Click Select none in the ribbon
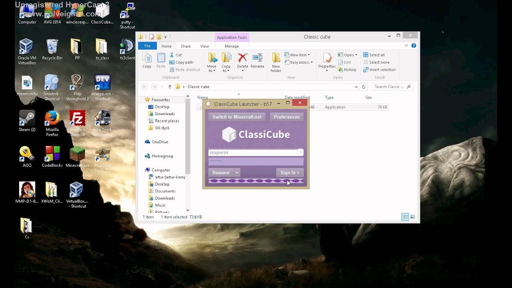Screen dimensions: 512x288 click(x=376, y=62)
